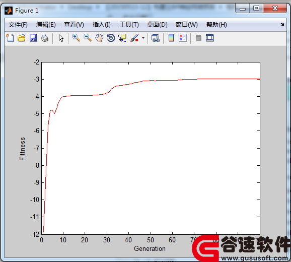Click the Link Plot toolbar icon
This screenshot has width=291, height=262.
(x=156, y=38)
